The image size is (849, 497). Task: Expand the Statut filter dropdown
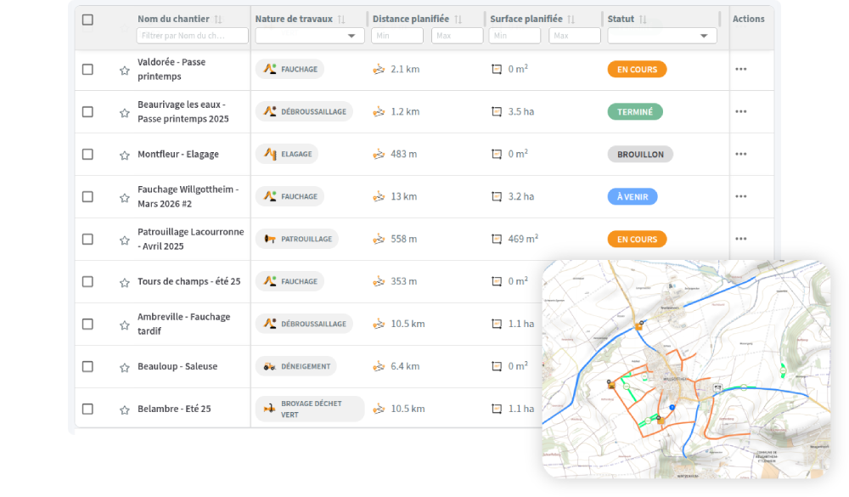pyautogui.click(x=662, y=36)
